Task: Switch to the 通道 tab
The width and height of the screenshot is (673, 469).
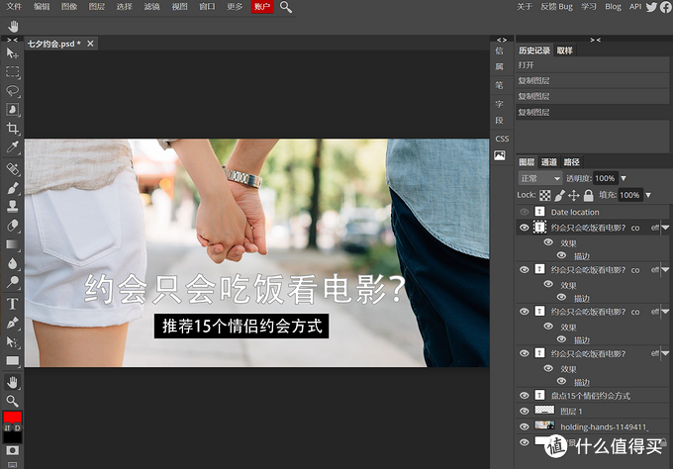Action: [549, 161]
